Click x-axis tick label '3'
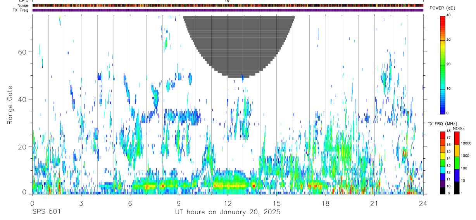 [81, 203]
